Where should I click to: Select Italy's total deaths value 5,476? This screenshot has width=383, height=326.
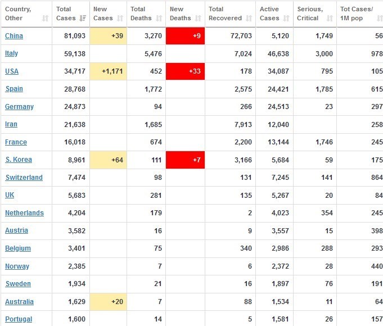153,54
